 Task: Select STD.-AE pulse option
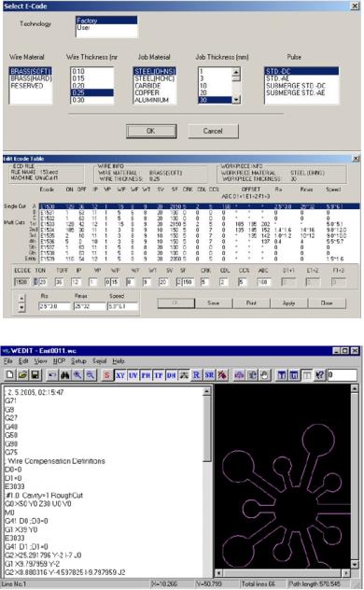coord(301,78)
